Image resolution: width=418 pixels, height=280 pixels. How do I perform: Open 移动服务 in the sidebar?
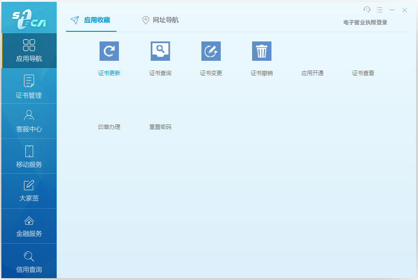tap(29, 156)
